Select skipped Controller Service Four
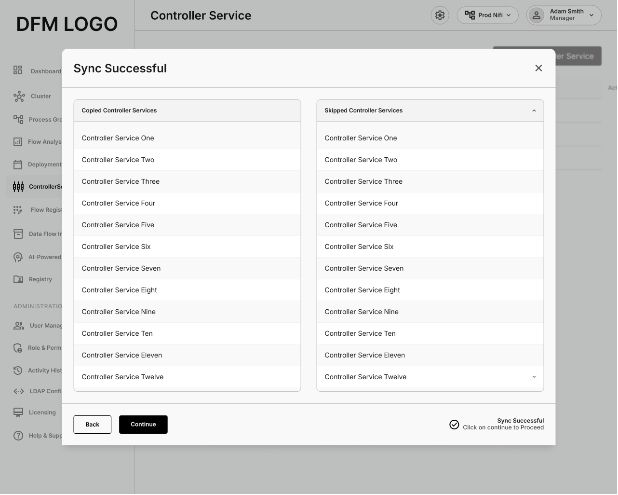 pos(430,204)
